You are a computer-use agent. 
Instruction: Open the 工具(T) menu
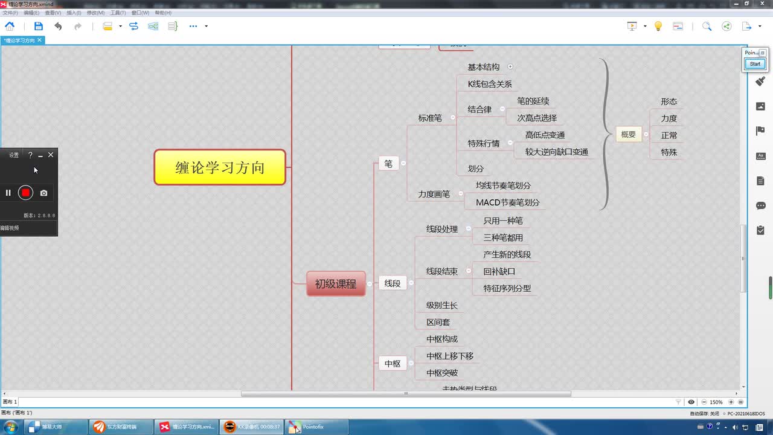point(118,13)
